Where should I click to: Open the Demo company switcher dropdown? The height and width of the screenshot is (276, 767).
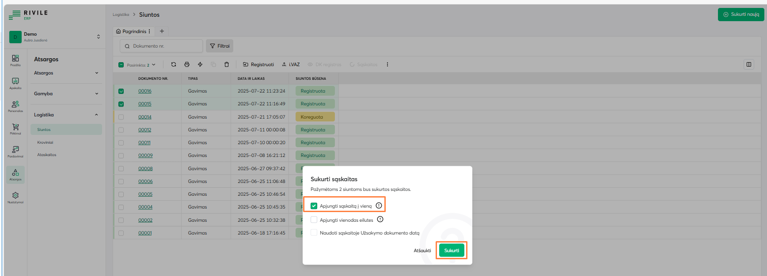tap(98, 37)
